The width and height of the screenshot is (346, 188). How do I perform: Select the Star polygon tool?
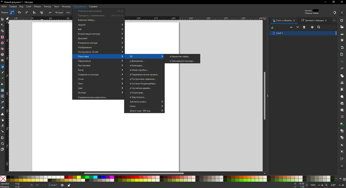click(2, 49)
